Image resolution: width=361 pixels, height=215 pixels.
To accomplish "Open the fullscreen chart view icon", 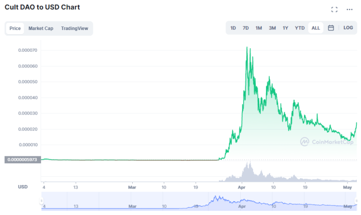I will click(x=335, y=9).
